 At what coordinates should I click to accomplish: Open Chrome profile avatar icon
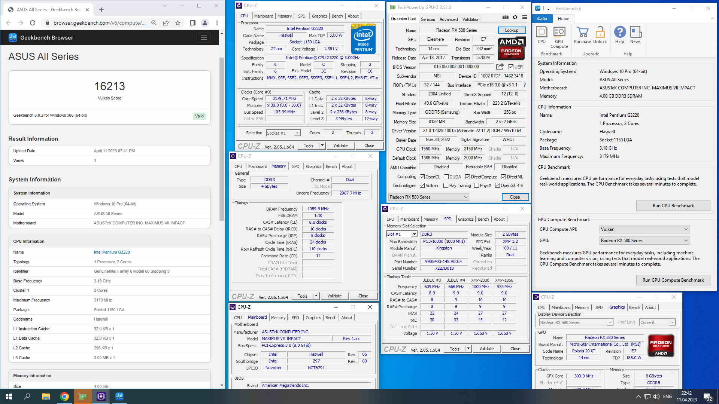tap(205, 23)
